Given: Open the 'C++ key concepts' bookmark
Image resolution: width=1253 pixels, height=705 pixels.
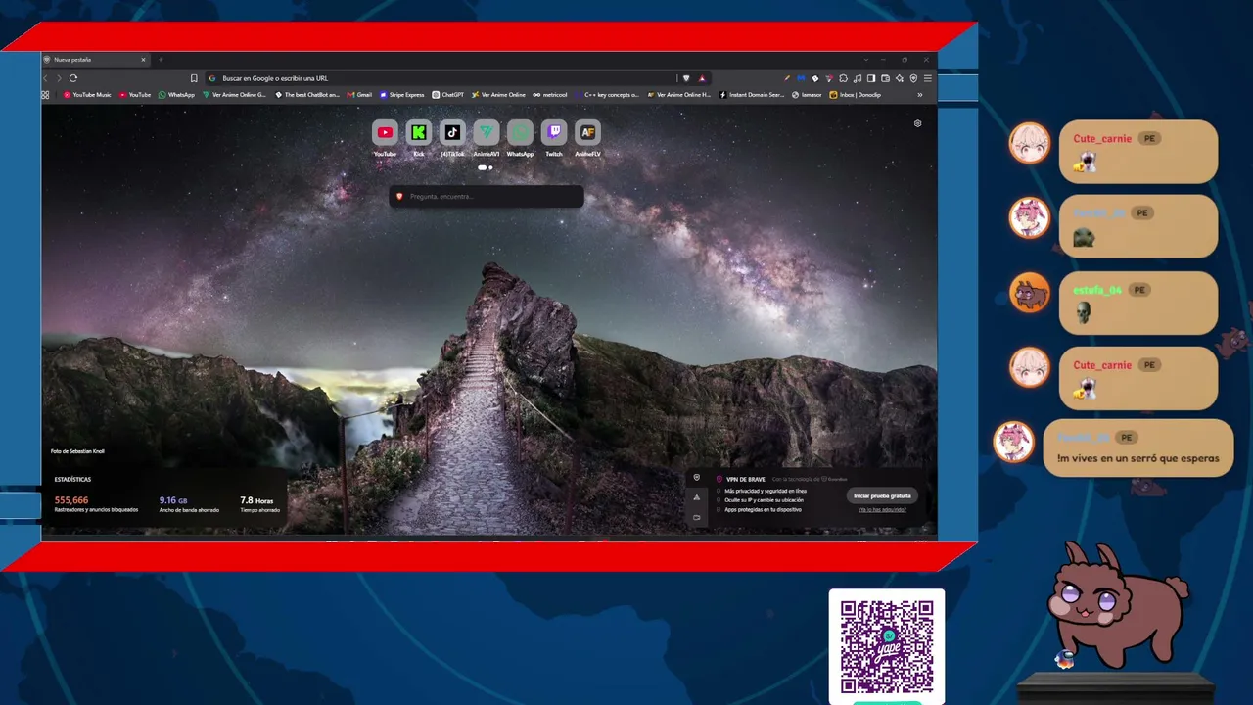Looking at the screenshot, I should click(x=607, y=95).
